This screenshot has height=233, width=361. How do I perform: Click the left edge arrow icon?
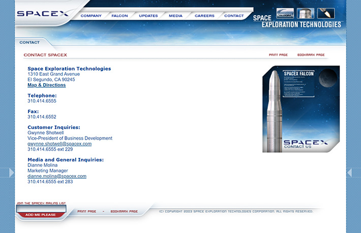11,173
